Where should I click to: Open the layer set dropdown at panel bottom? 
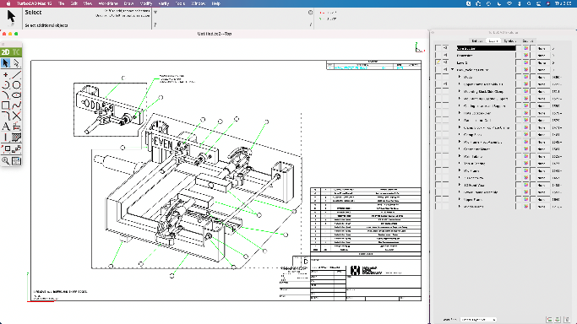[x=478, y=319]
